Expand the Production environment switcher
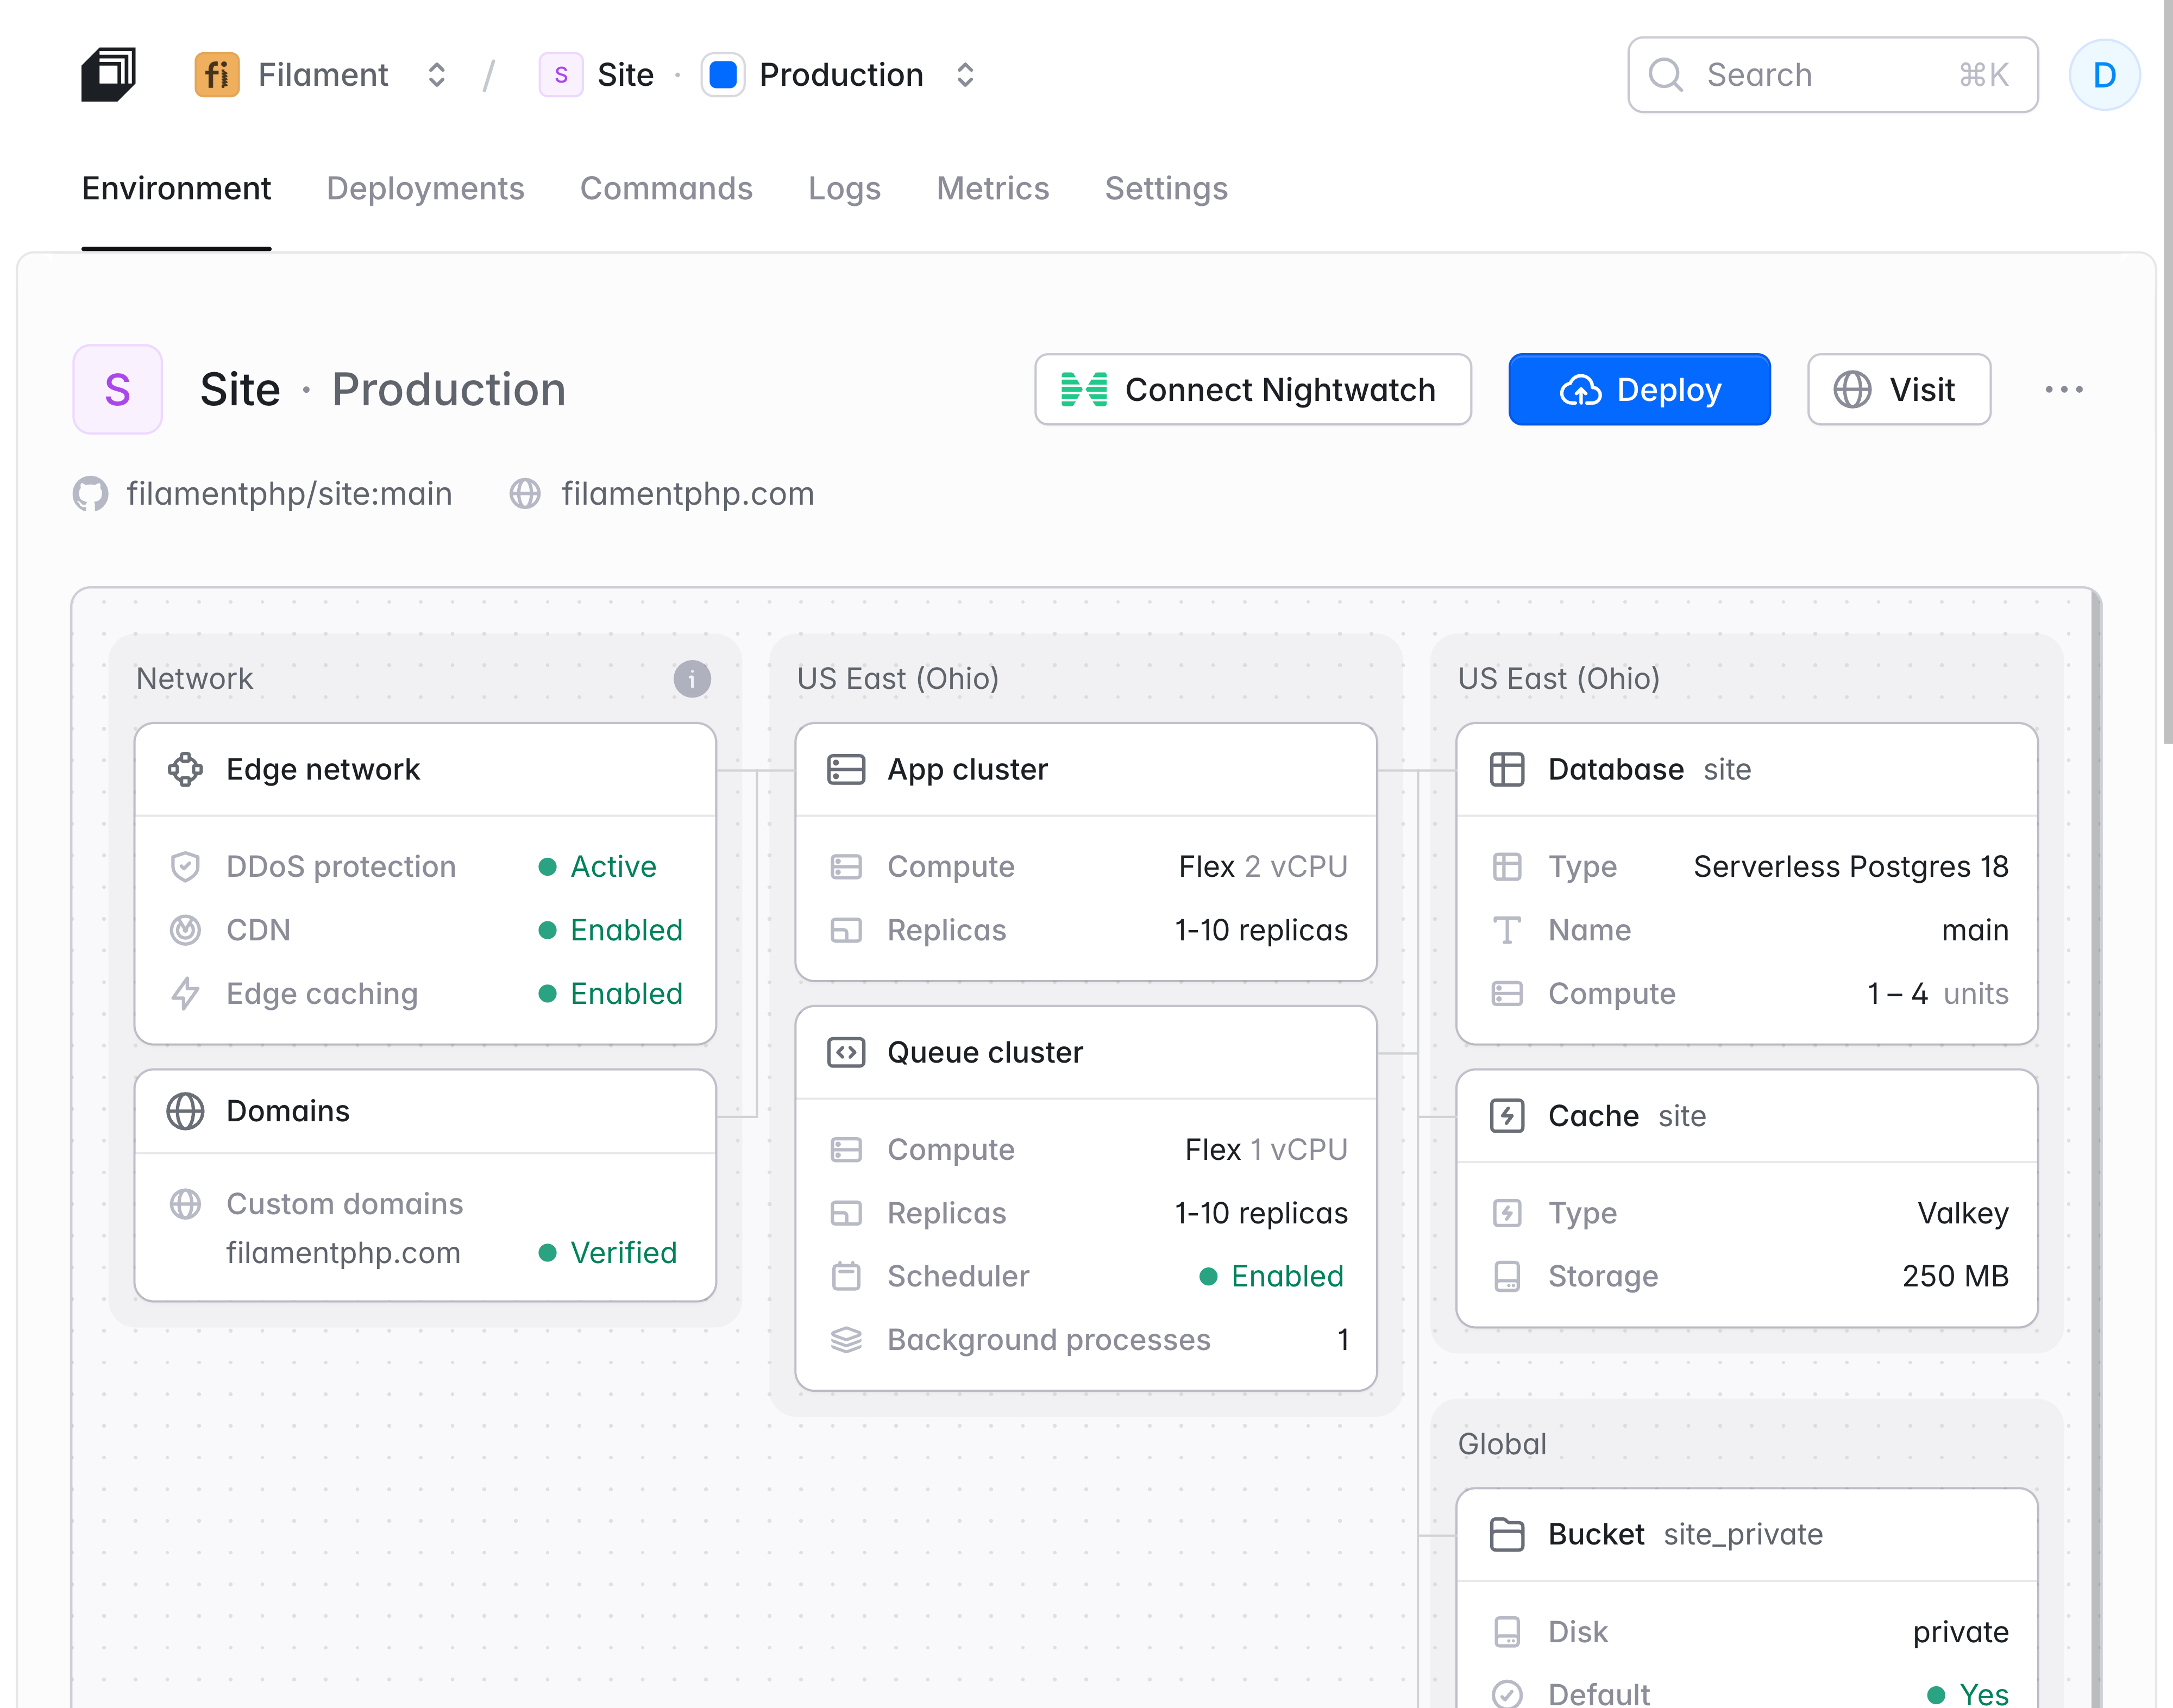 (964, 75)
